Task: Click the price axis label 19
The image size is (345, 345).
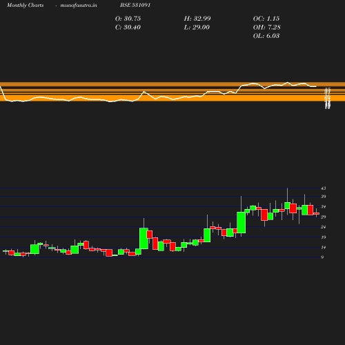Action: click(324, 237)
